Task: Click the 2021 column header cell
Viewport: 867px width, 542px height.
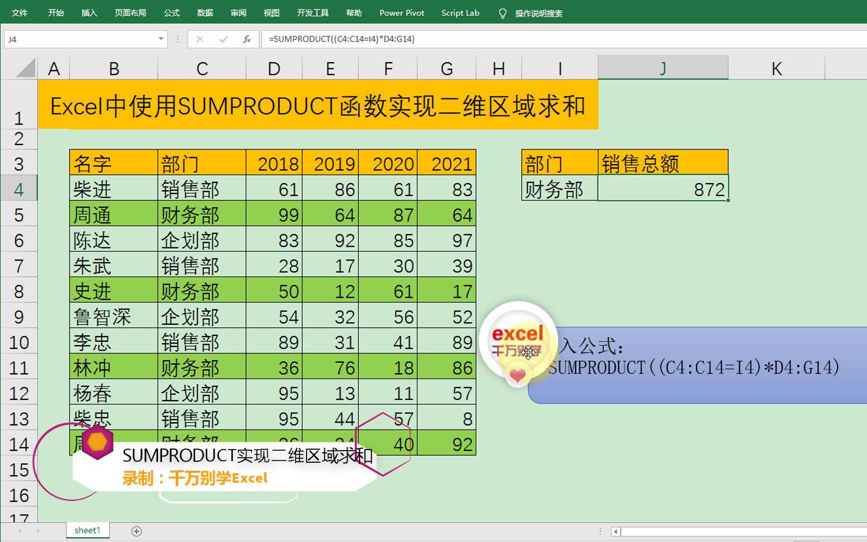Action: pos(447,163)
